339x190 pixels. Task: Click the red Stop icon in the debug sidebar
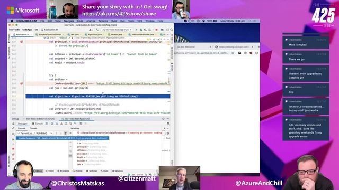click(13, 149)
